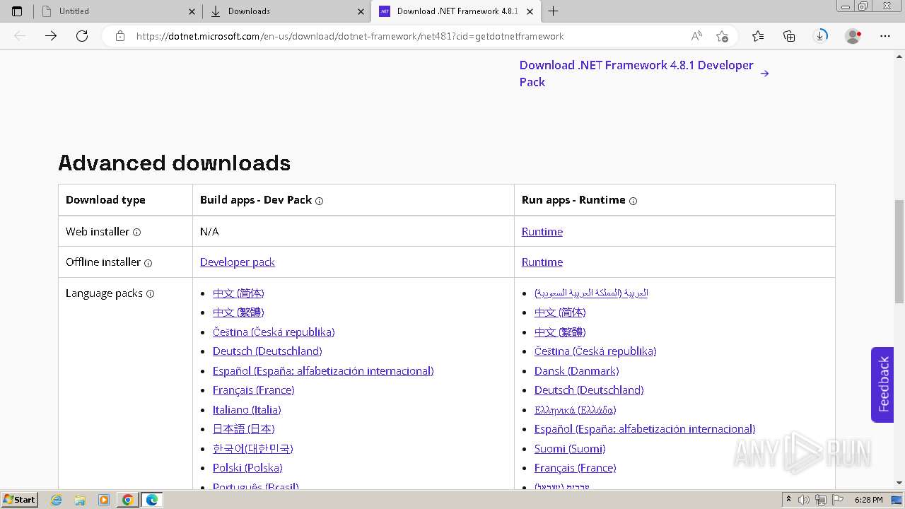905x509 pixels.
Task: Download Runtime Arabic language pack
Action: click(591, 293)
